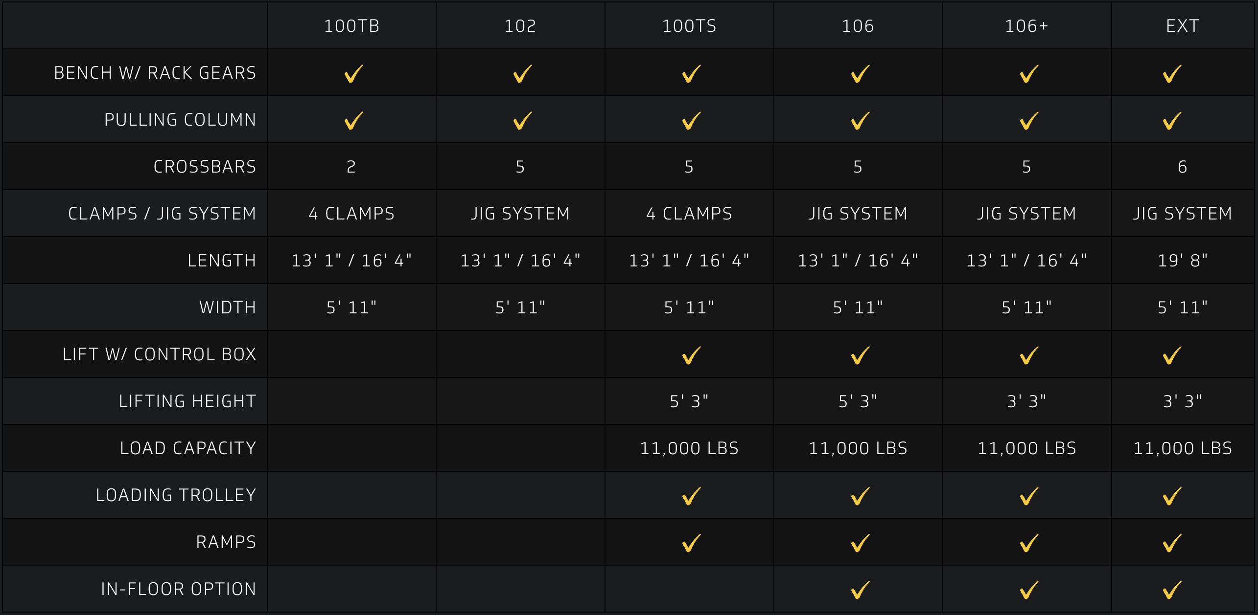
Task: Click the 102 Pulling Column checkmark
Action: pyautogui.click(x=522, y=121)
